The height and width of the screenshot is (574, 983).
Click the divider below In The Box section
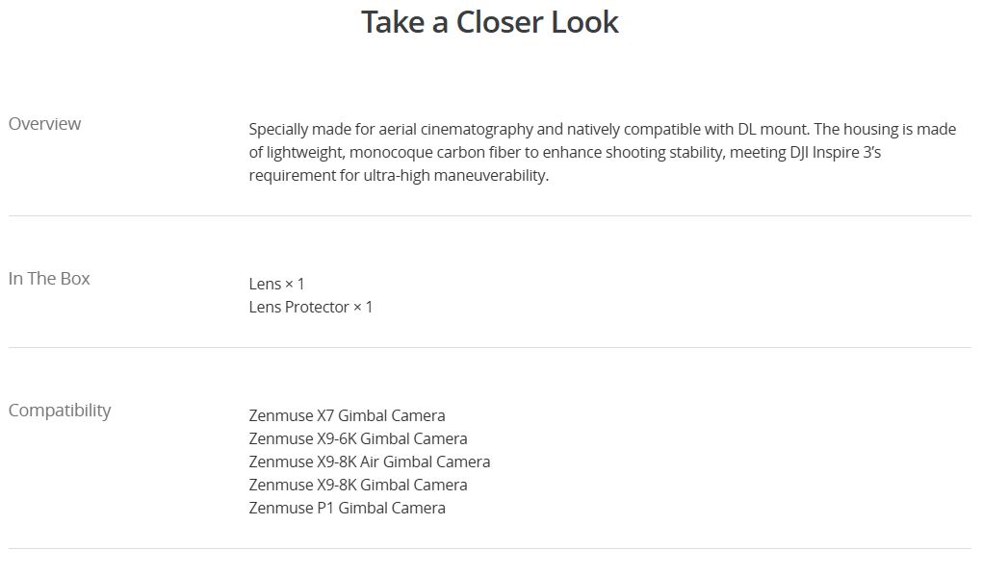tap(489, 347)
